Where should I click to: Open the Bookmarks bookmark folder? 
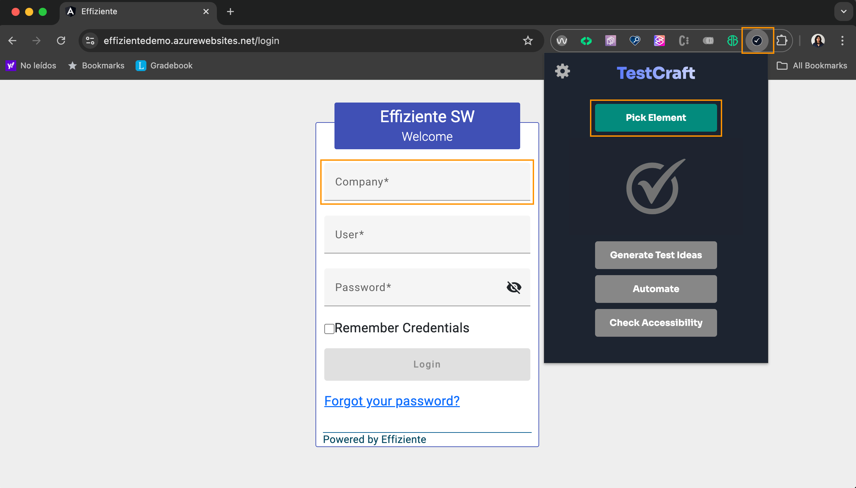(x=97, y=66)
